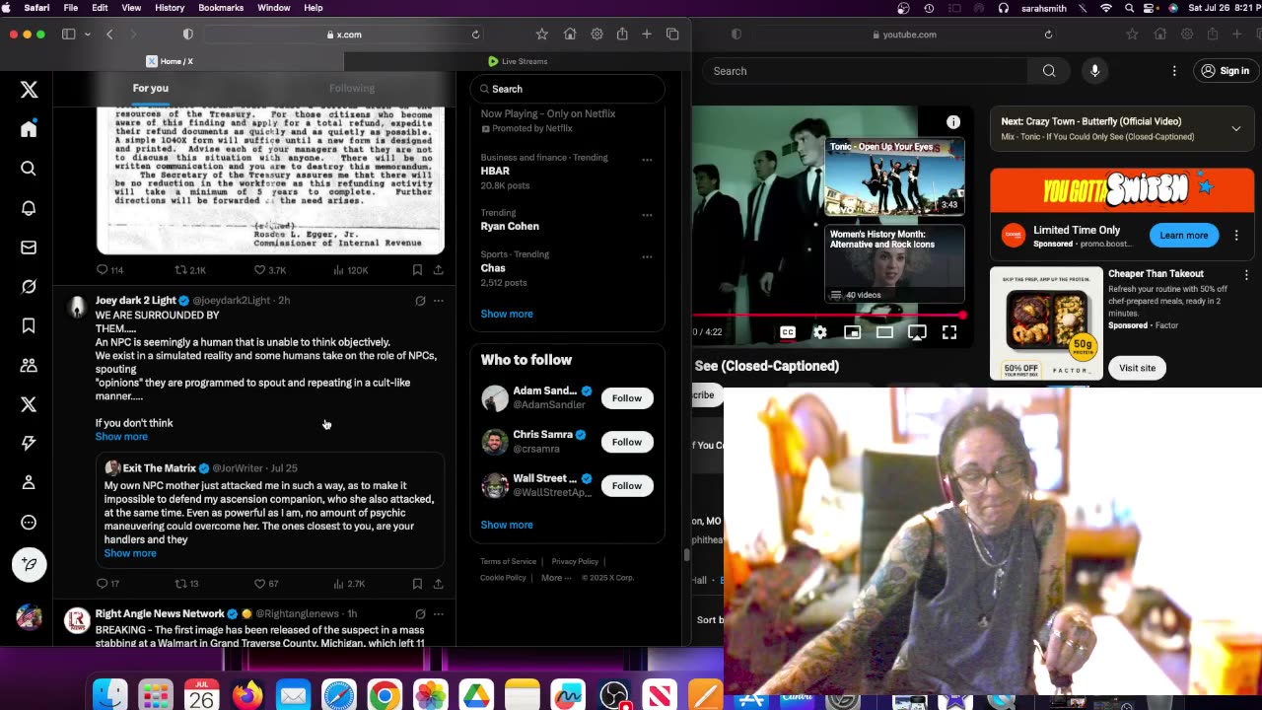Toggle YouTube fullscreen

click(949, 332)
